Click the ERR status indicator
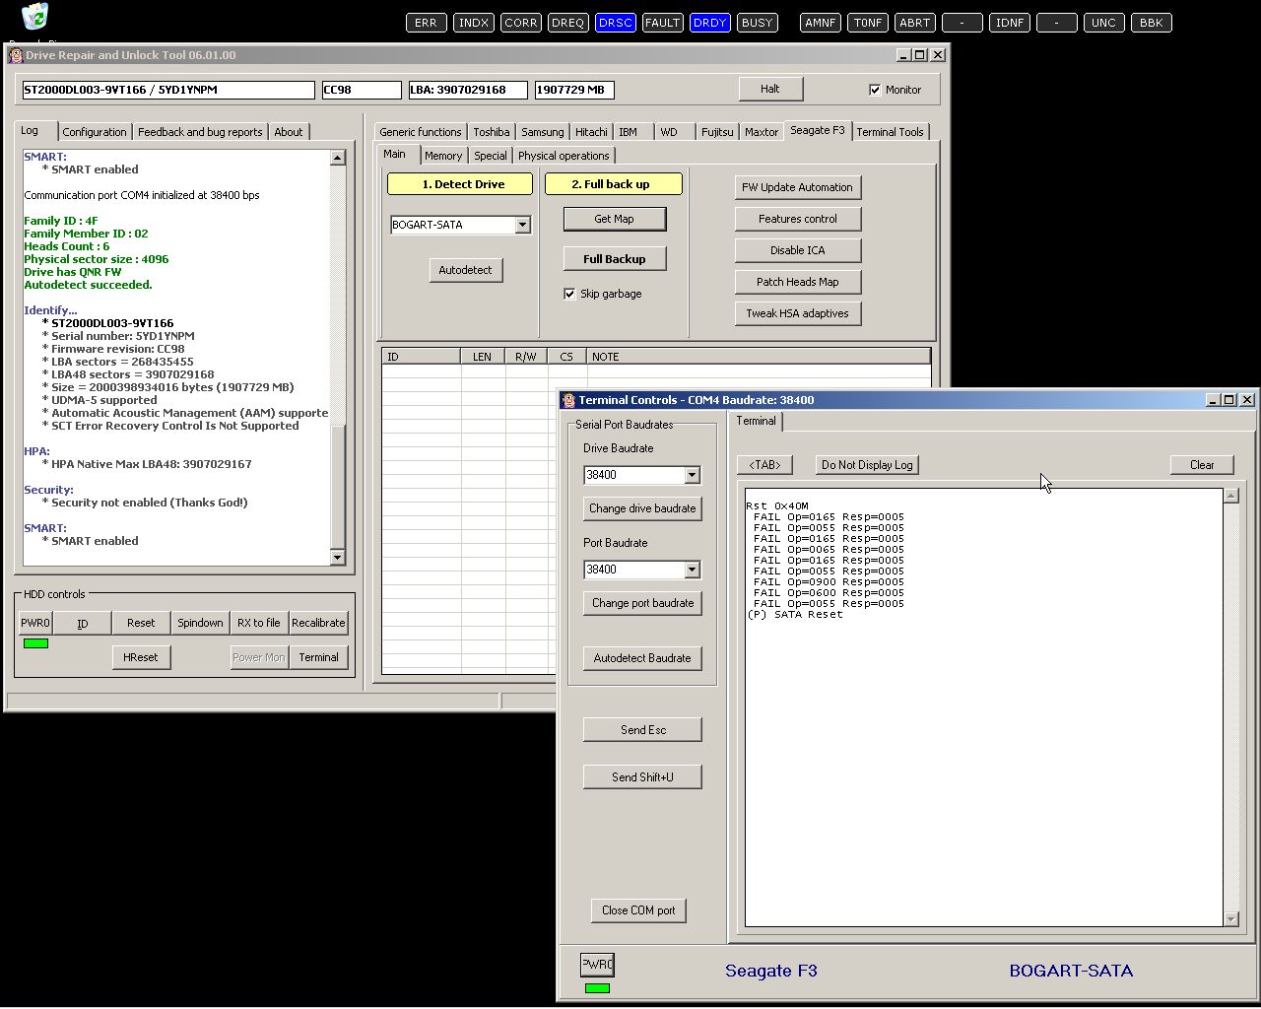The height and width of the screenshot is (1009, 1261). coord(426,23)
